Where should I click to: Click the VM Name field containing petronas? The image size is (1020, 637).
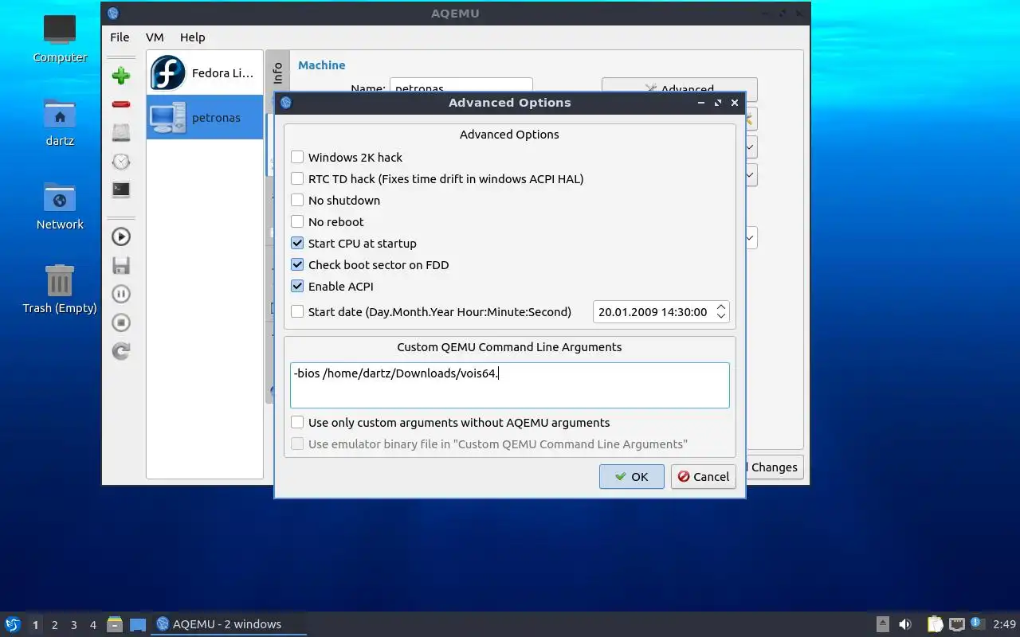pyautogui.click(x=461, y=84)
